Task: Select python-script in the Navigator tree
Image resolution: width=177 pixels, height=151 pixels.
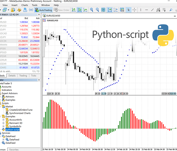Action: pyautogui.click(x=12, y=130)
